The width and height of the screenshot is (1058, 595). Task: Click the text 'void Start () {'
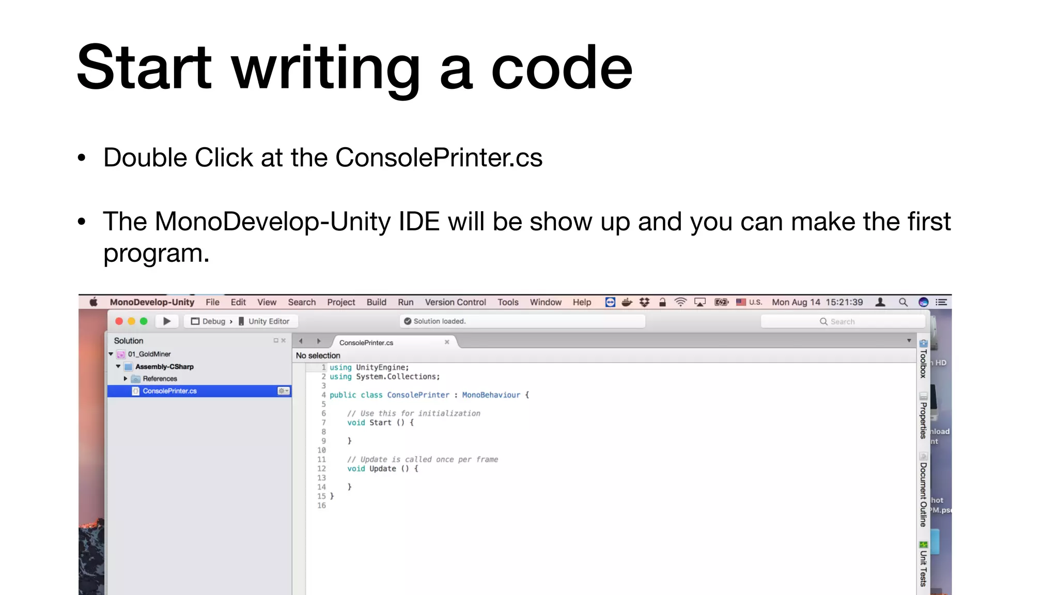[x=380, y=422]
